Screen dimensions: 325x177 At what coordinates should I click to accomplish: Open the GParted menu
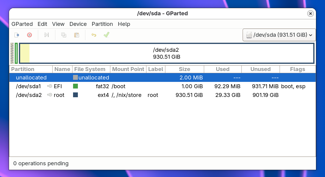click(22, 24)
